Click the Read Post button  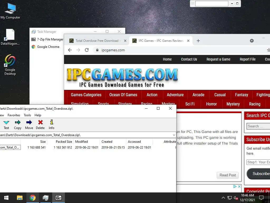tap(228, 175)
